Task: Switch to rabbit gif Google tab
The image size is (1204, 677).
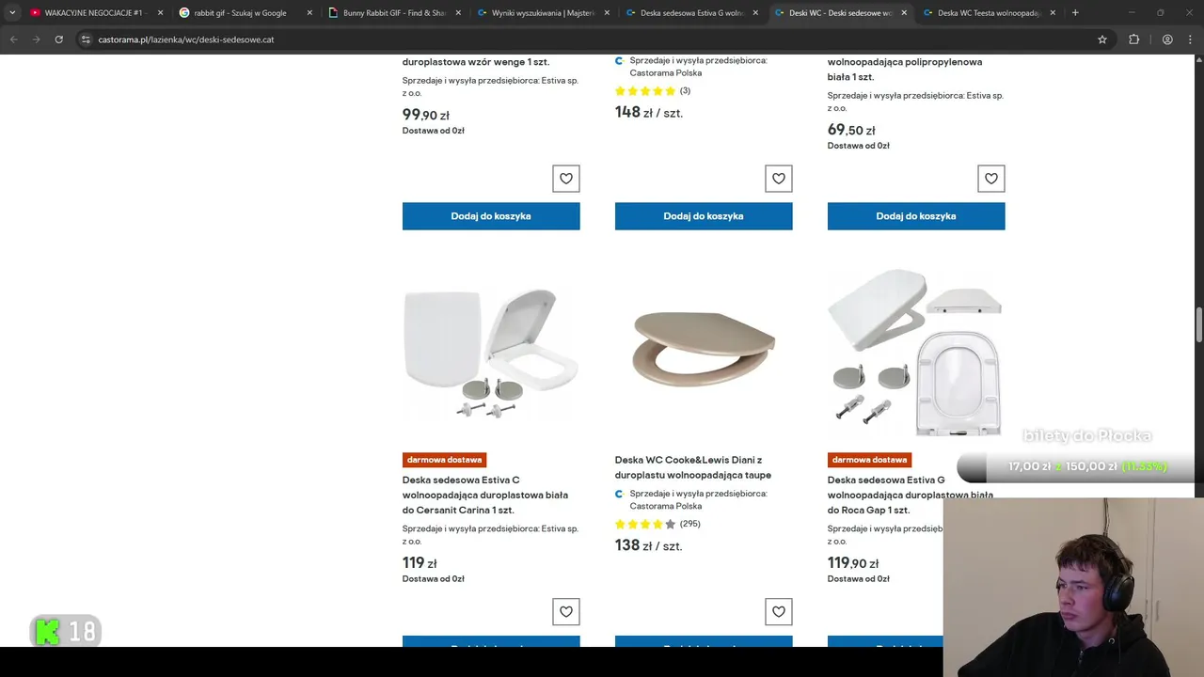Action: tap(240, 13)
